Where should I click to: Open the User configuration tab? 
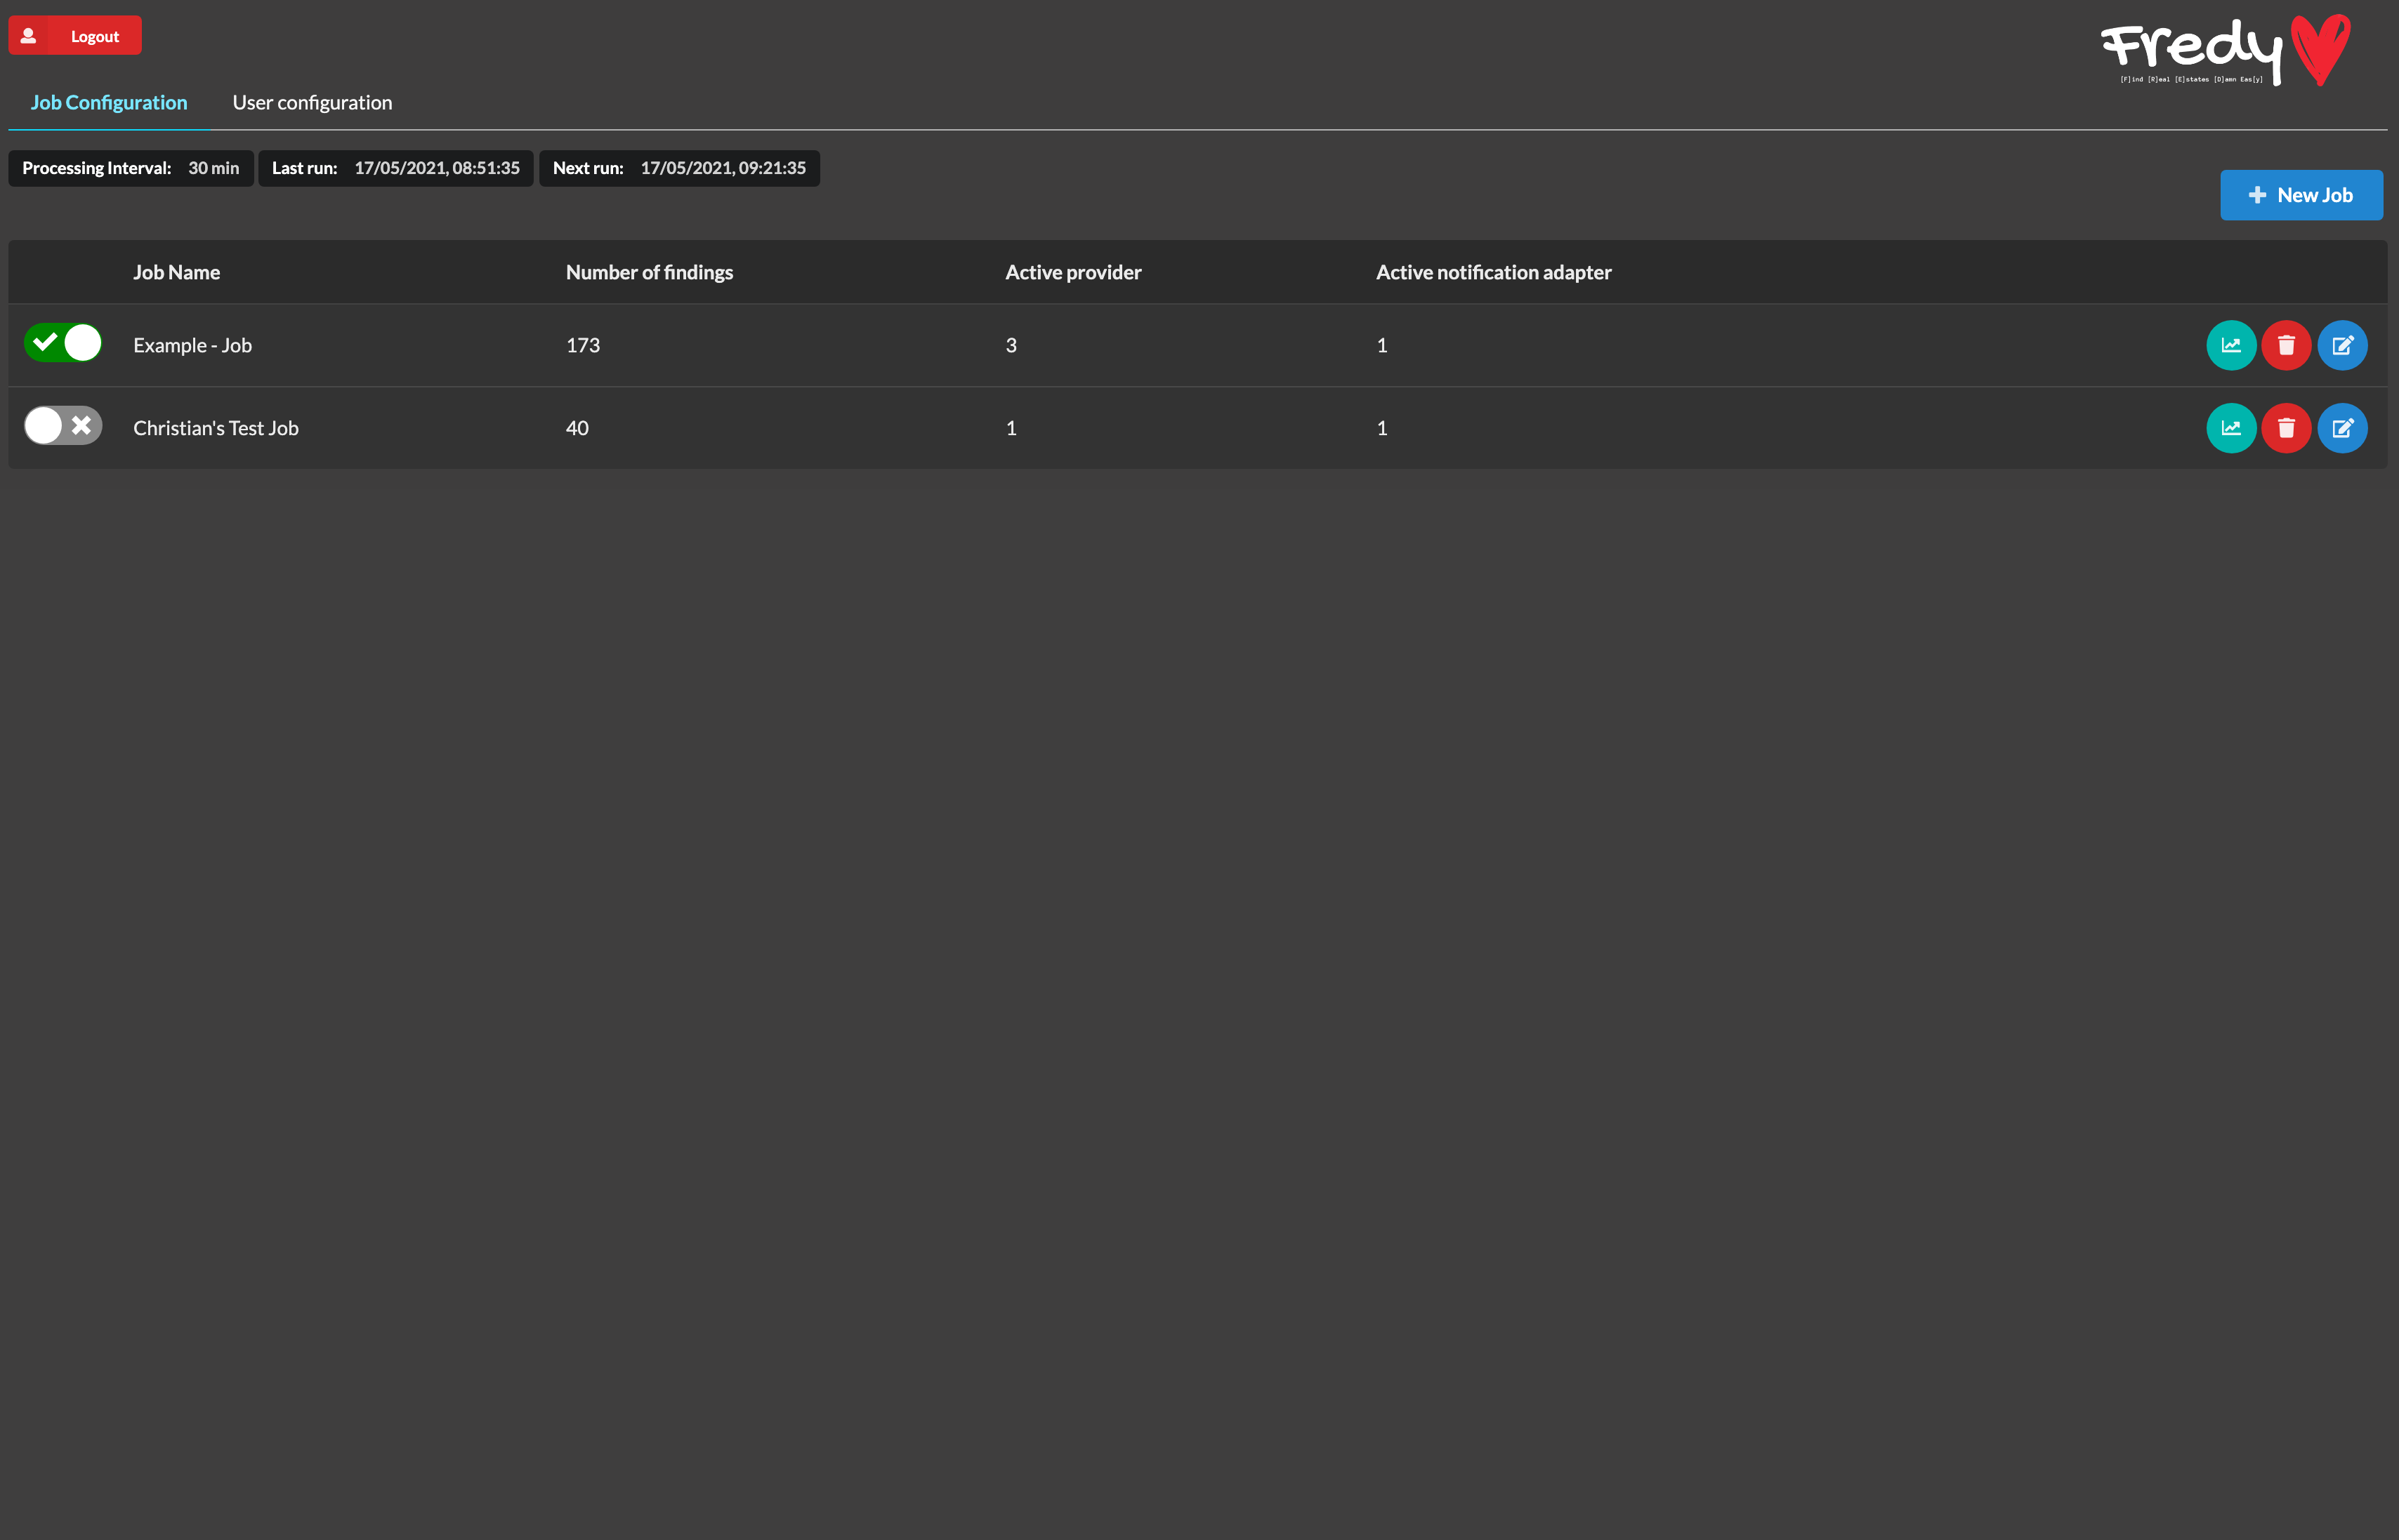[x=312, y=102]
